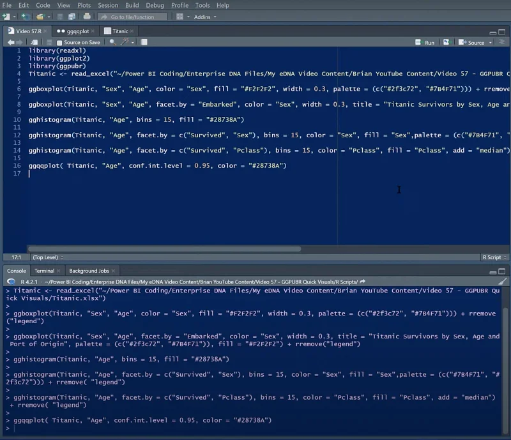The width and height of the screenshot is (511, 440).
Task: View the current working directory arrow
Action: (x=362, y=282)
